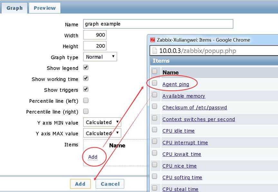Open the Agent ping item link
The image size is (278, 192).
click(x=176, y=84)
